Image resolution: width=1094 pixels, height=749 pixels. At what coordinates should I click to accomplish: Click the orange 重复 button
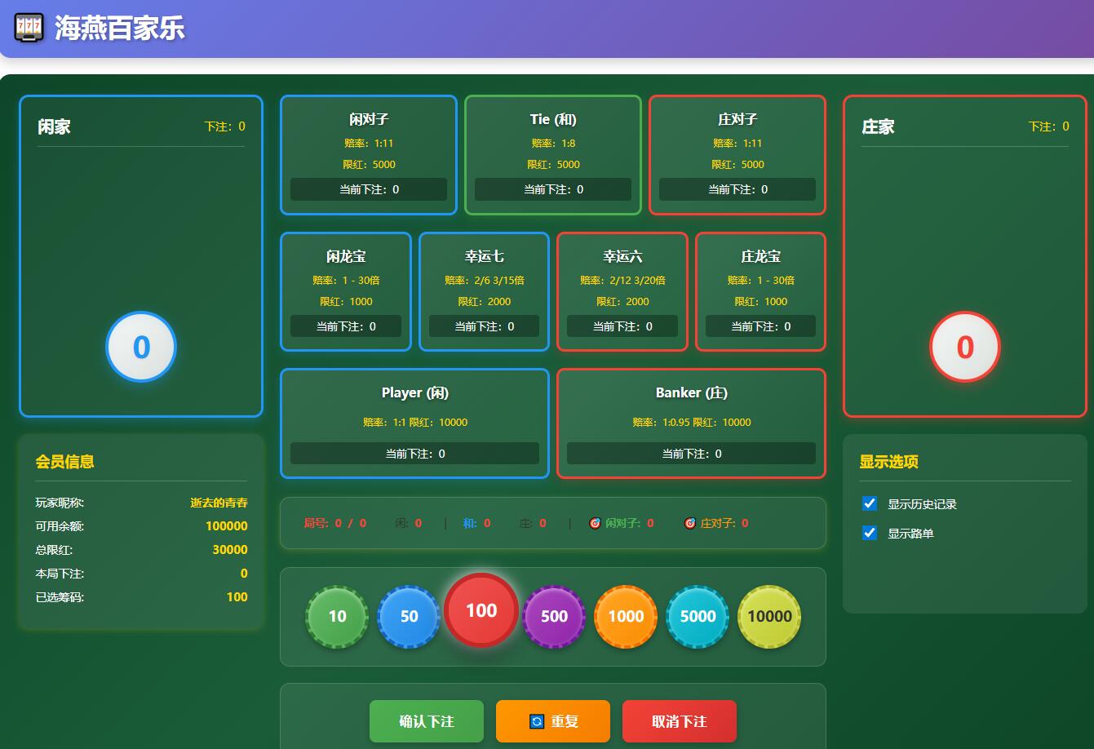click(552, 721)
